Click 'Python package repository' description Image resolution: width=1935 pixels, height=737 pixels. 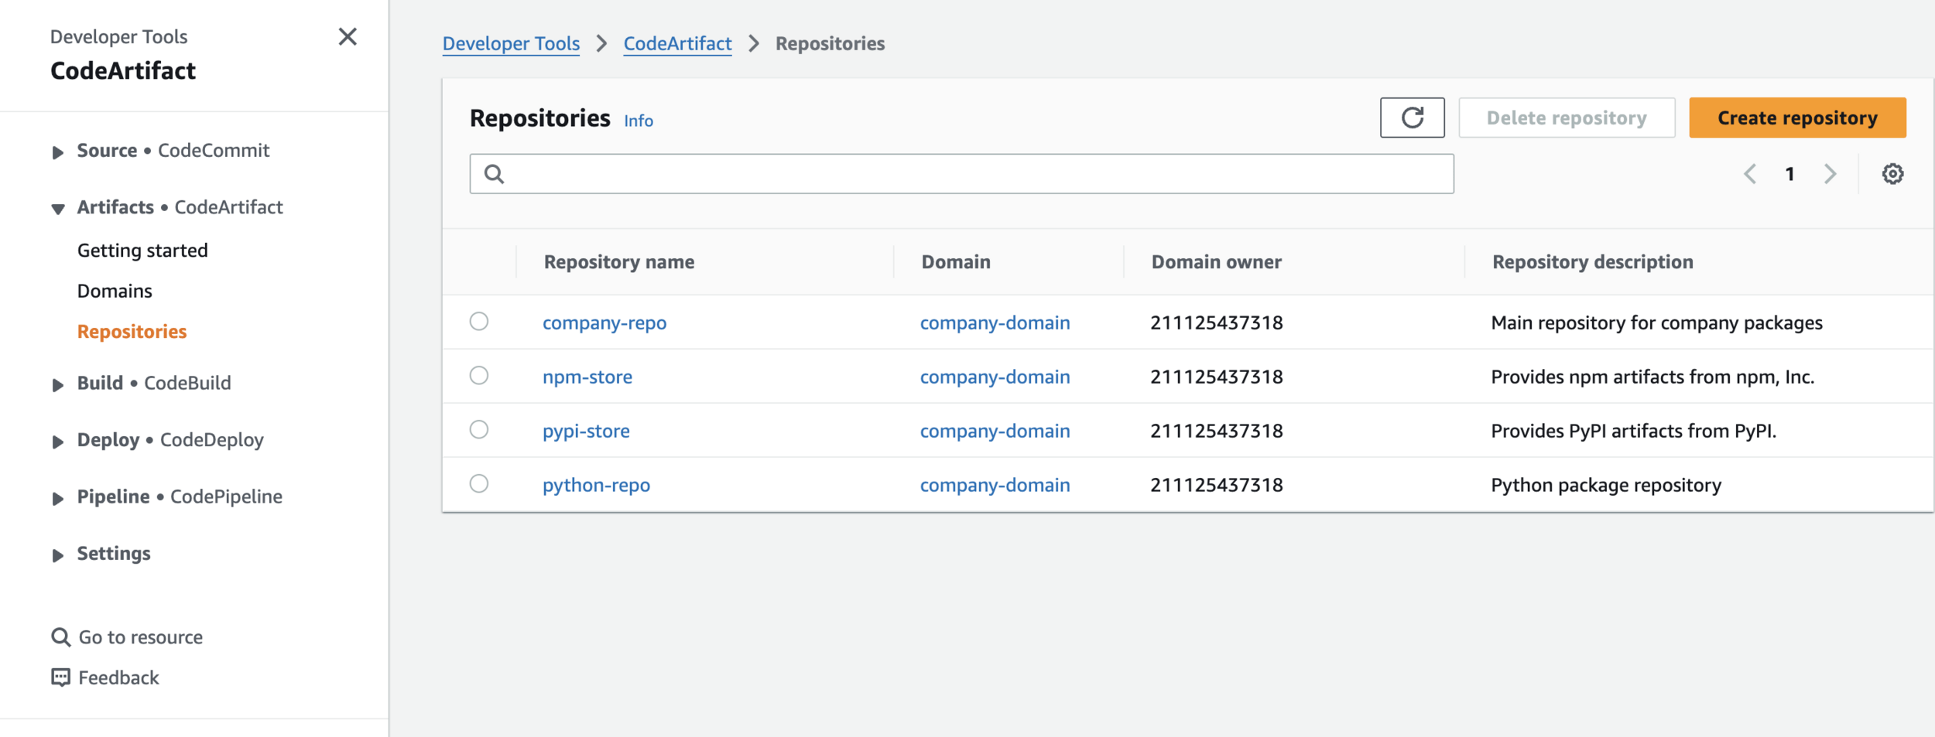tap(1606, 485)
